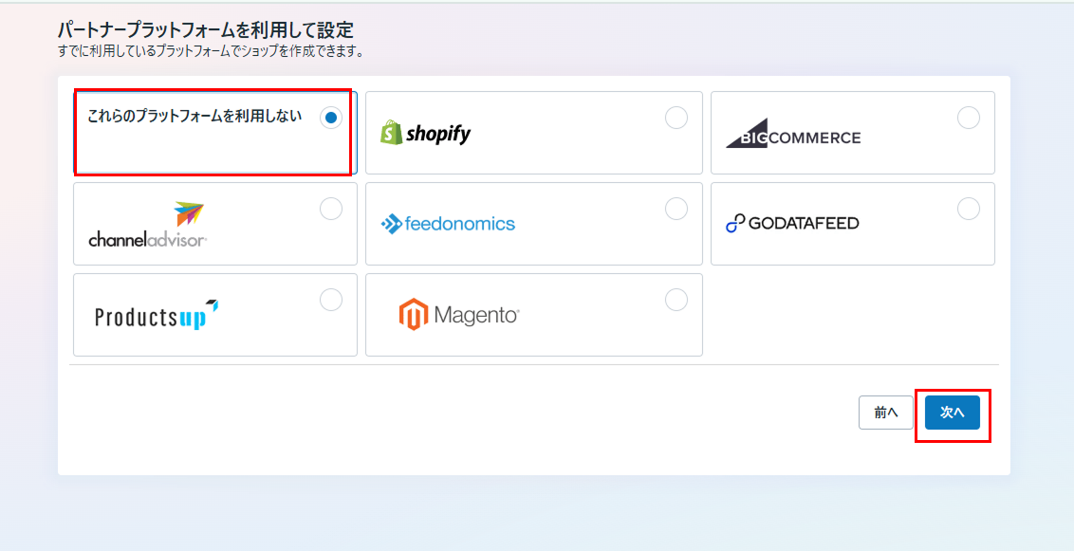1074x551 pixels.
Task: Click the ChannelAdvisor logo
Action: 147,225
